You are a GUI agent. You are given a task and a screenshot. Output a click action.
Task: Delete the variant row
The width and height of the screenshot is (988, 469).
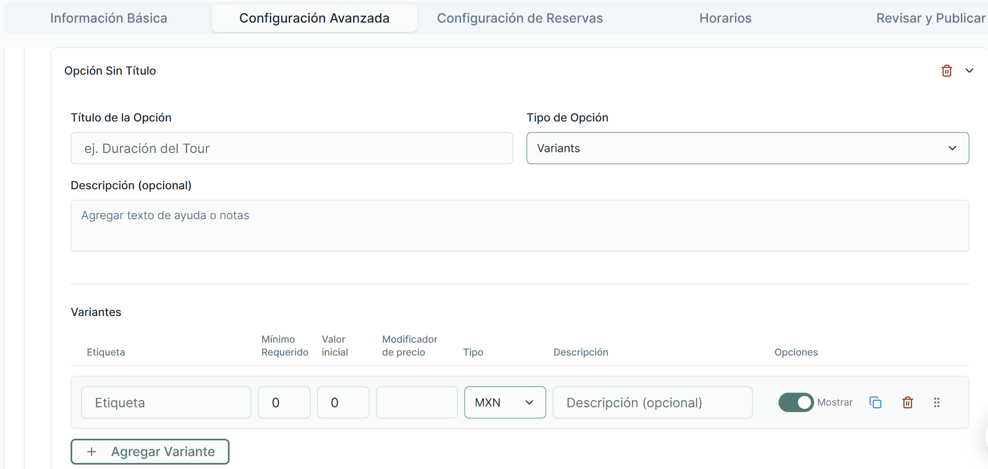coord(907,402)
